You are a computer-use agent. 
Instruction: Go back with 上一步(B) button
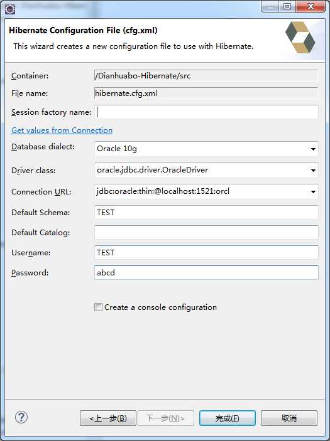point(108,418)
